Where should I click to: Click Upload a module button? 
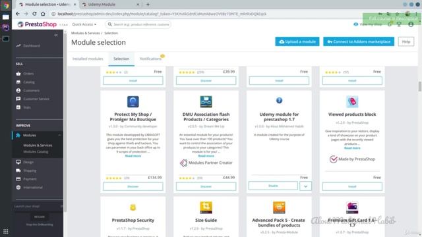pos(297,41)
